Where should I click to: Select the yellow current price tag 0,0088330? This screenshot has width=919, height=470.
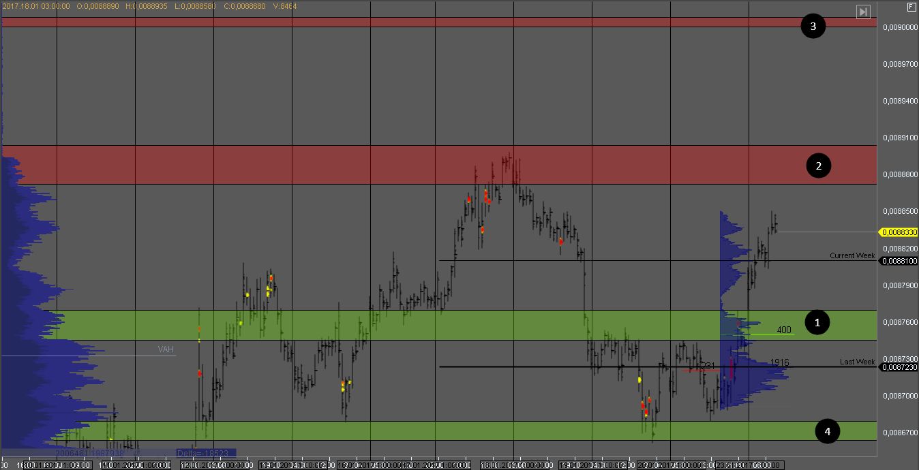point(899,232)
